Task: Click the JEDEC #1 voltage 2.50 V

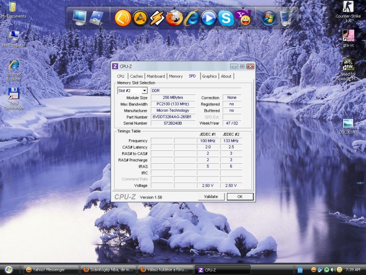Action: point(208,186)
